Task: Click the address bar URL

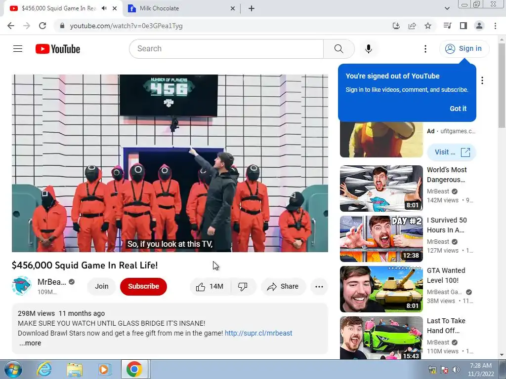Action: pos(126,26)
